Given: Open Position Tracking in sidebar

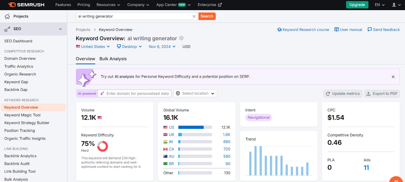Looking at the screenshot, I should coord(19,131).
